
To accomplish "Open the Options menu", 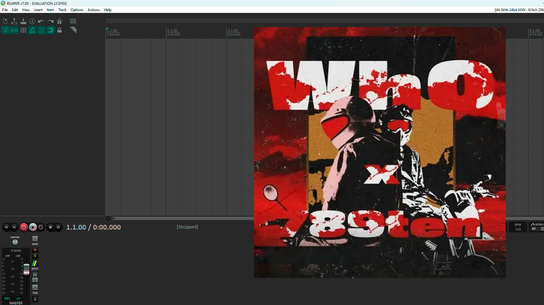I will point(77,10).
